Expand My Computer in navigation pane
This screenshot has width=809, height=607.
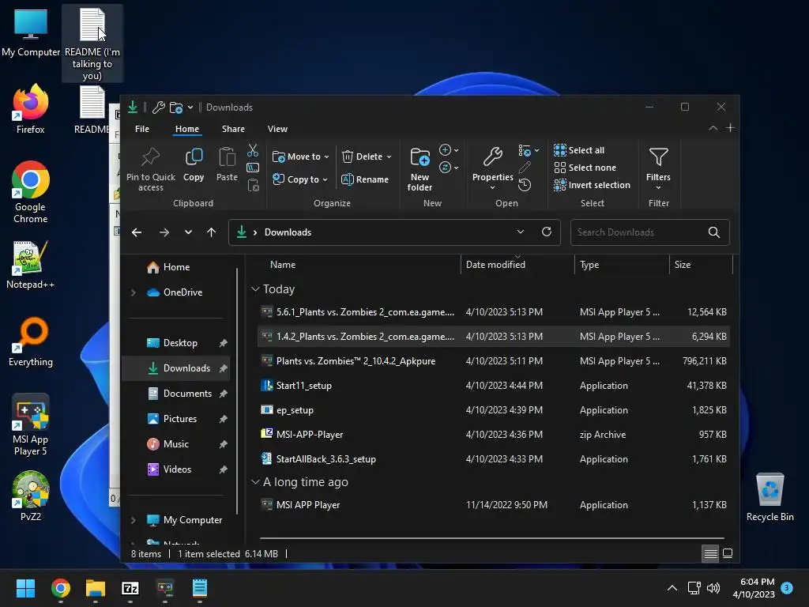(x=133, y=520)
